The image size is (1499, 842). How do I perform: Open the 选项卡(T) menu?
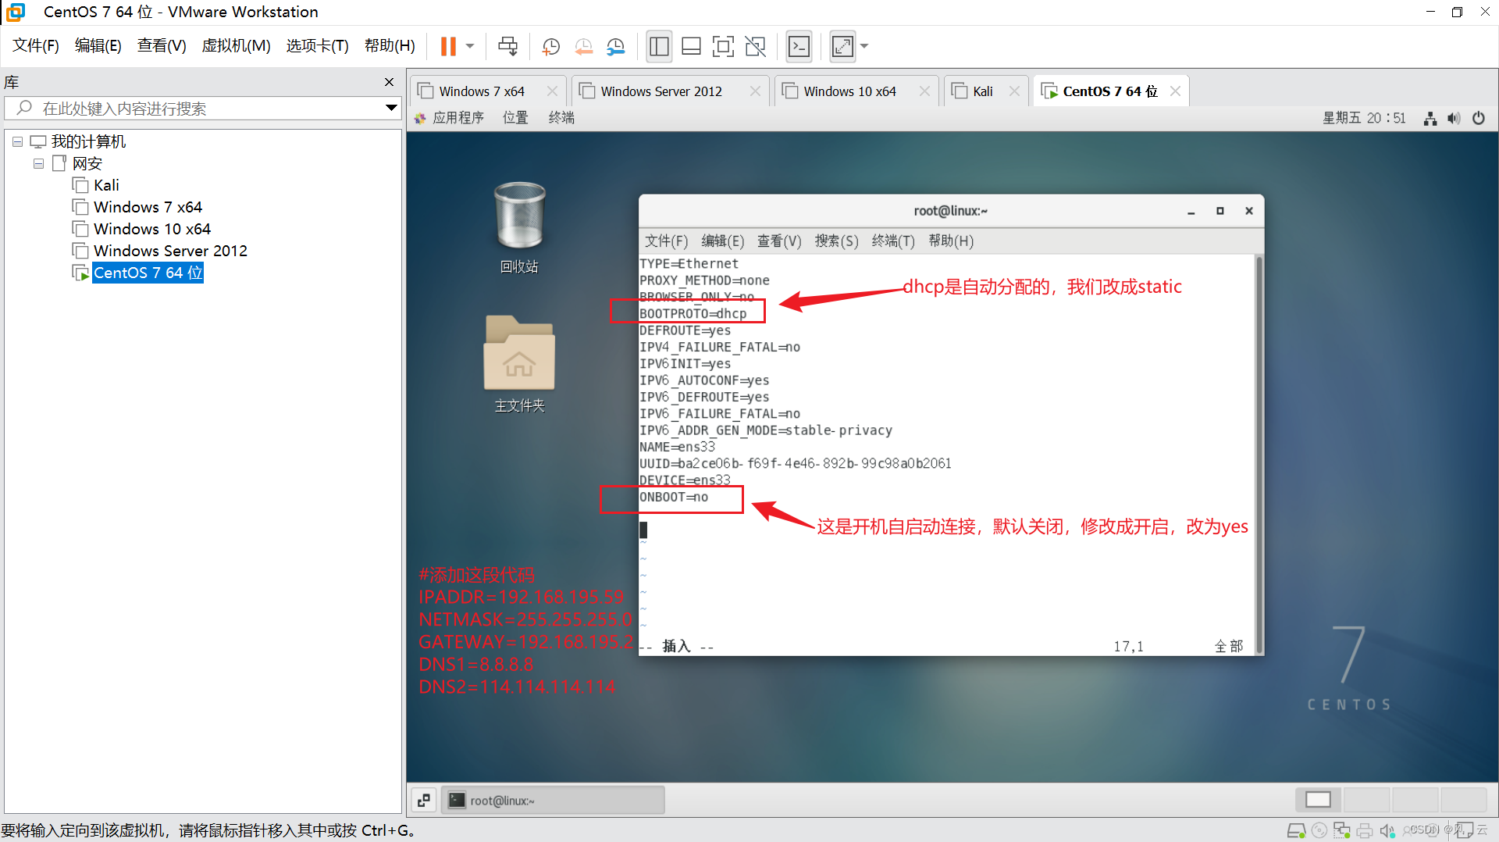click(x=317, y=45)
